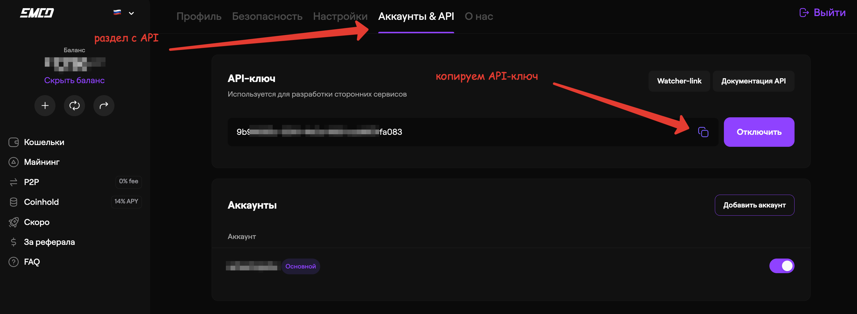Expand the language flag dropdown
The width and height of the screenshot is (857, 314).
point(123,13)
